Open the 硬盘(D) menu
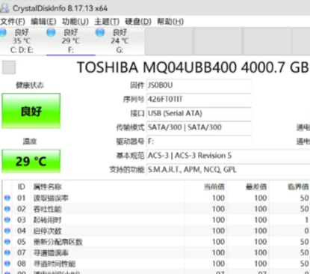Image resolution: width=310 pixels, height=274 pixels. click(x=138, y=22)
